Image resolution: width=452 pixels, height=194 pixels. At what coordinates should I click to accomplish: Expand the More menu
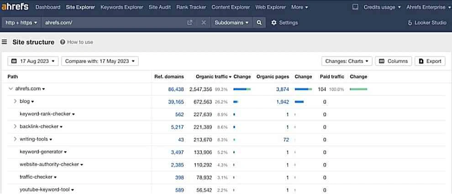300,7
